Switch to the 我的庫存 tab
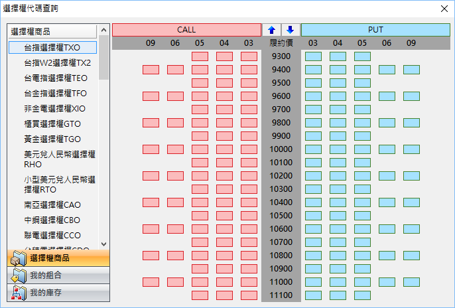Screen dimensions: 455x308 coord(57,292)
